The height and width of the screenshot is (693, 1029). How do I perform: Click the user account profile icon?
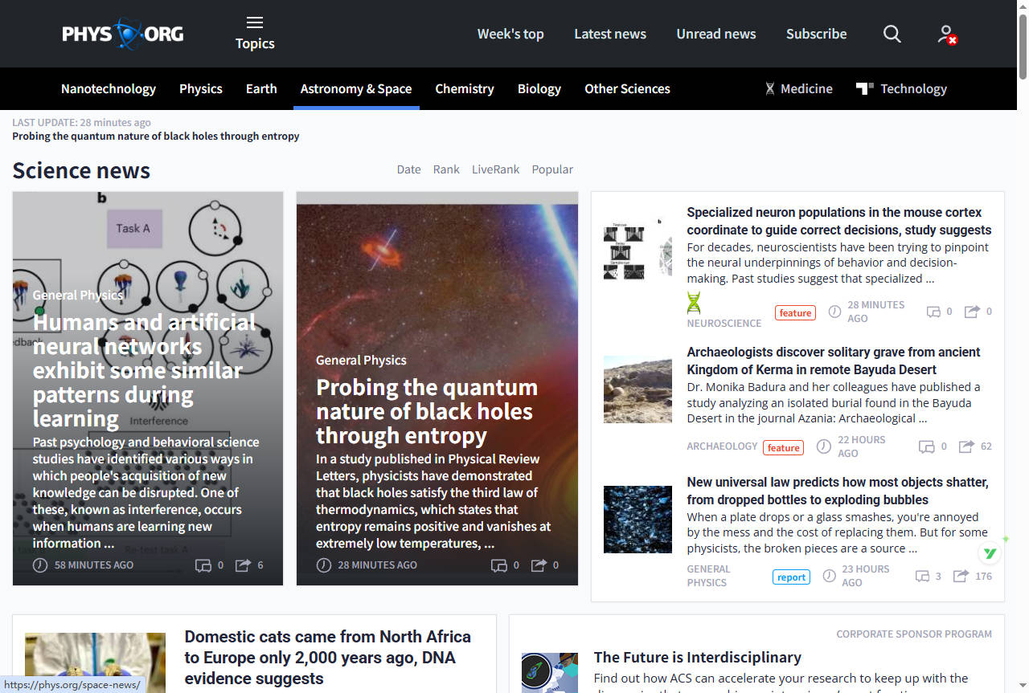click(x=946, y=34)
